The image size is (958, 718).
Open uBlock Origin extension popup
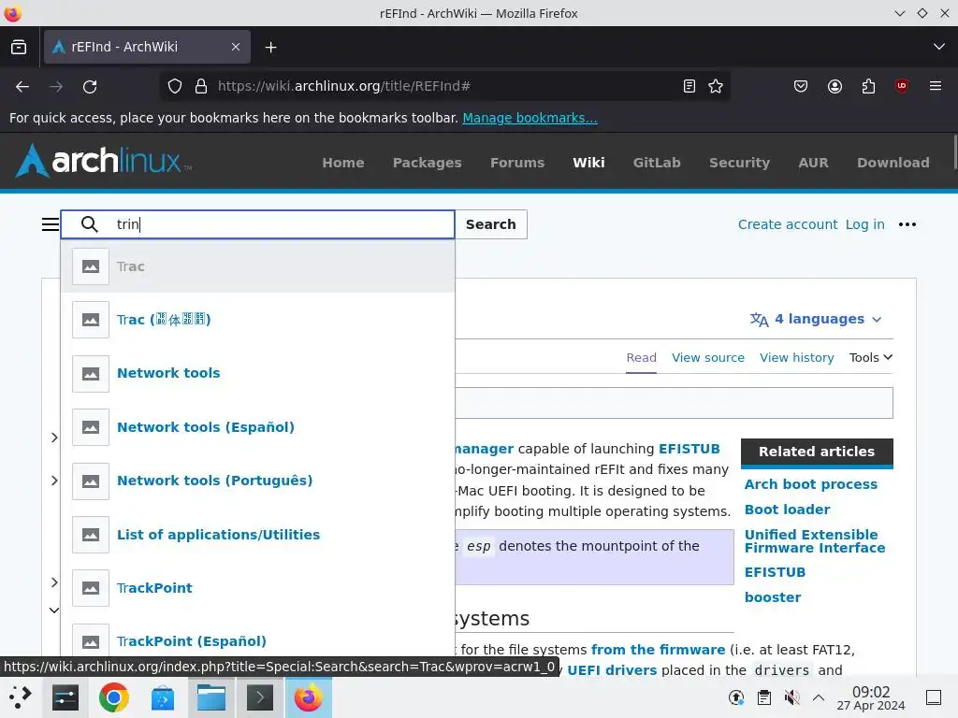[x=902, y=87]
